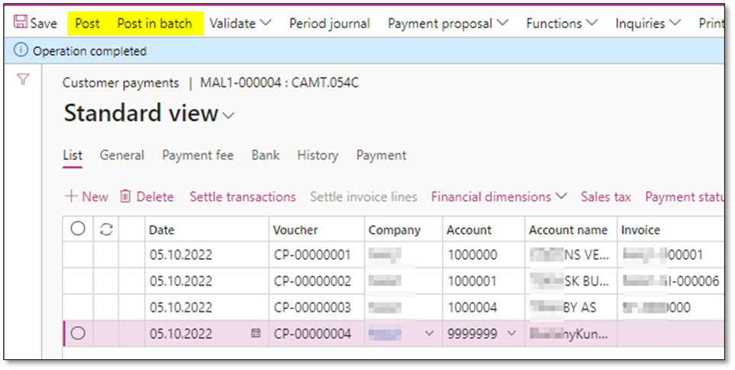Open the Account 9999999 dropdown arrow

coord(512,333)
